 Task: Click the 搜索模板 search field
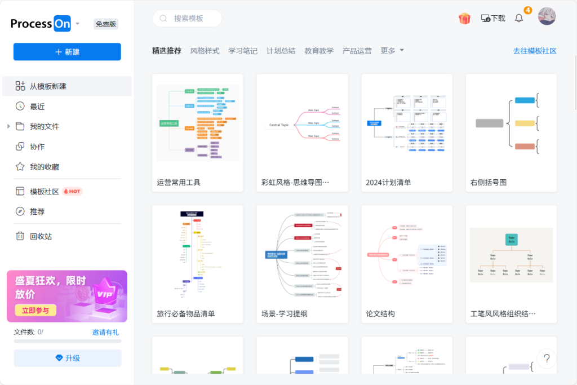tap(187, 19)
